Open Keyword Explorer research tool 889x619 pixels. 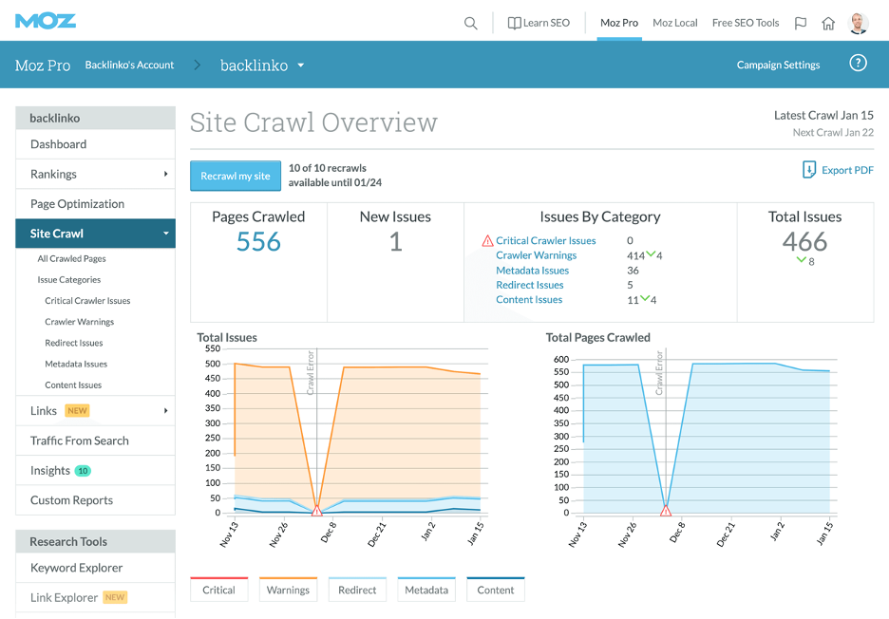[x=95, y=568]
